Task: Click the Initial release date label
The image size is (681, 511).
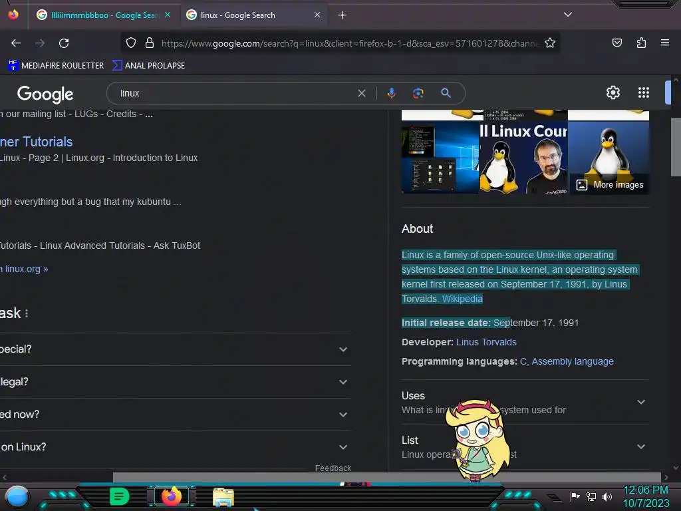Action: point(446,323)
